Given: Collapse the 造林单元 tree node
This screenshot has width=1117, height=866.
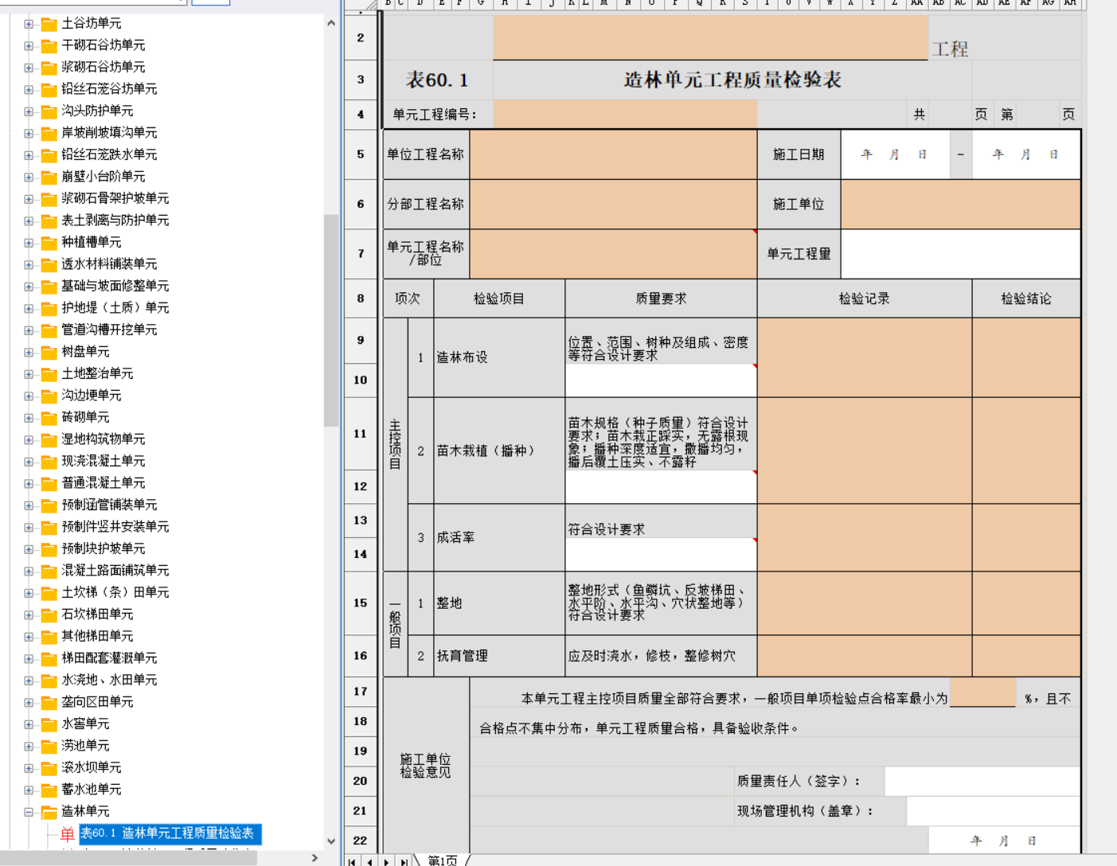Looking at the screenshot, I should pos(29,812).
